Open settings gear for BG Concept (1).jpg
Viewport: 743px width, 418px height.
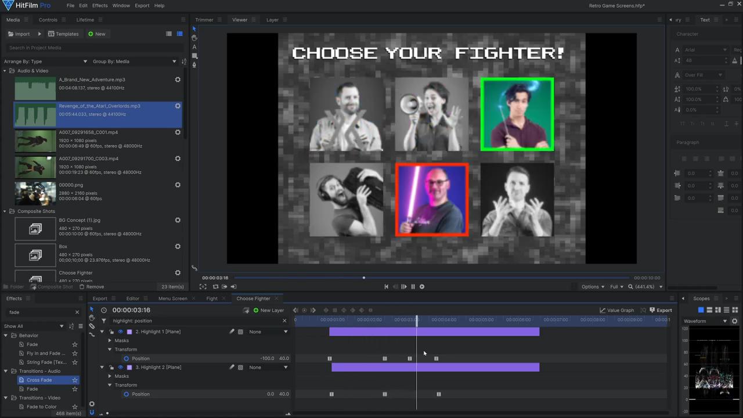(x=178, y=220)
